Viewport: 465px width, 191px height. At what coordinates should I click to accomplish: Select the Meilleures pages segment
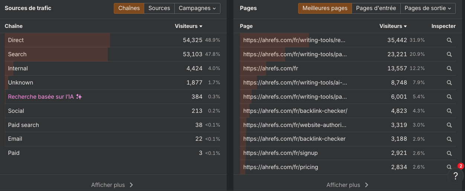tap(325, 8)
